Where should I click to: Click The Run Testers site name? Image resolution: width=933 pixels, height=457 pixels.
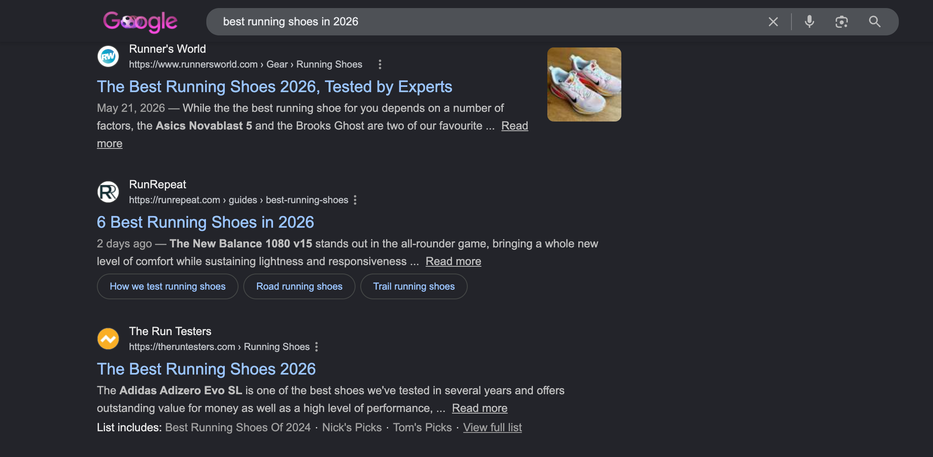click(170, 331)
